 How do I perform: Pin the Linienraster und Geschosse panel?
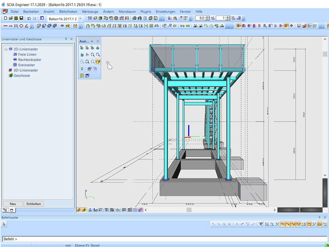point(66,39)
